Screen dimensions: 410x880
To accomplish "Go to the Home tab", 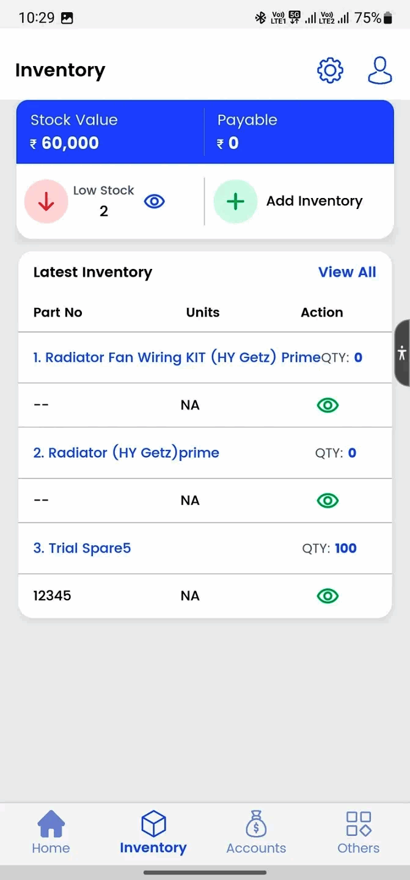I will (x=51, y=832).
